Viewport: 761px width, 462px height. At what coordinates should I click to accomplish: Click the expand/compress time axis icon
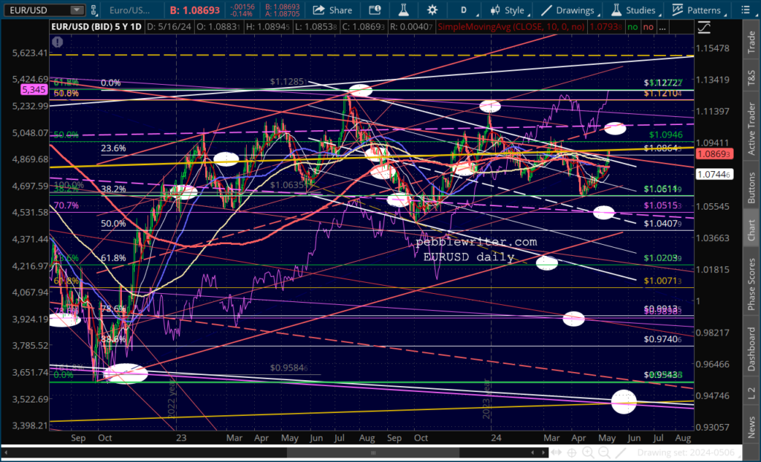tap(557, 453)
